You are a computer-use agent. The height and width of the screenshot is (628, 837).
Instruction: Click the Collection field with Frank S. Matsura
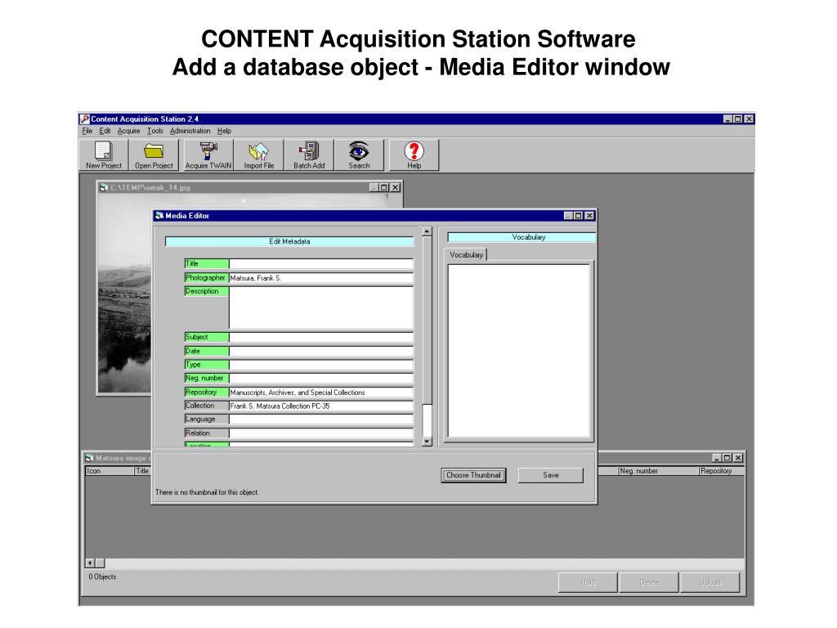point(321,406)
